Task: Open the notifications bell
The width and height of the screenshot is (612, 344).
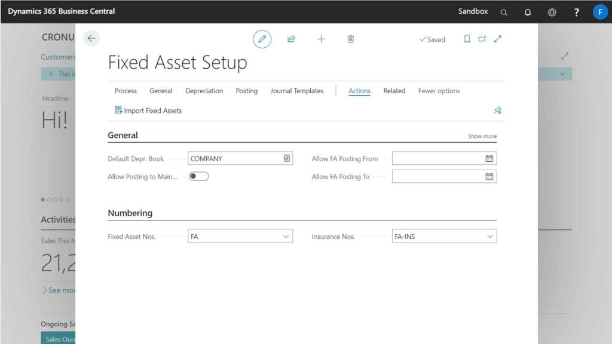Action: [x=527, y=11]
